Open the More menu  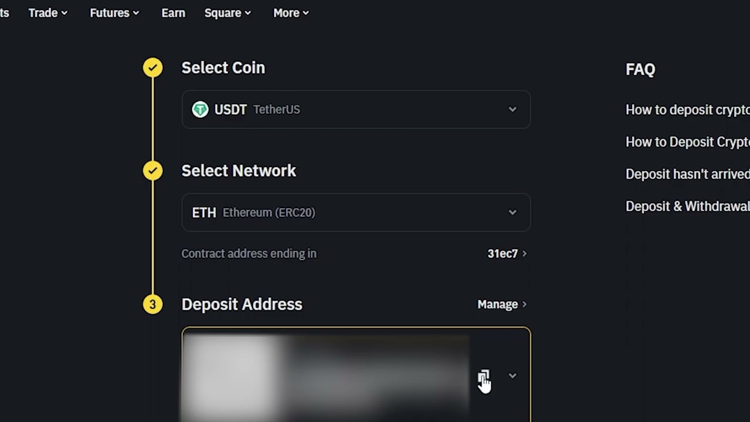tap(291, 13)
